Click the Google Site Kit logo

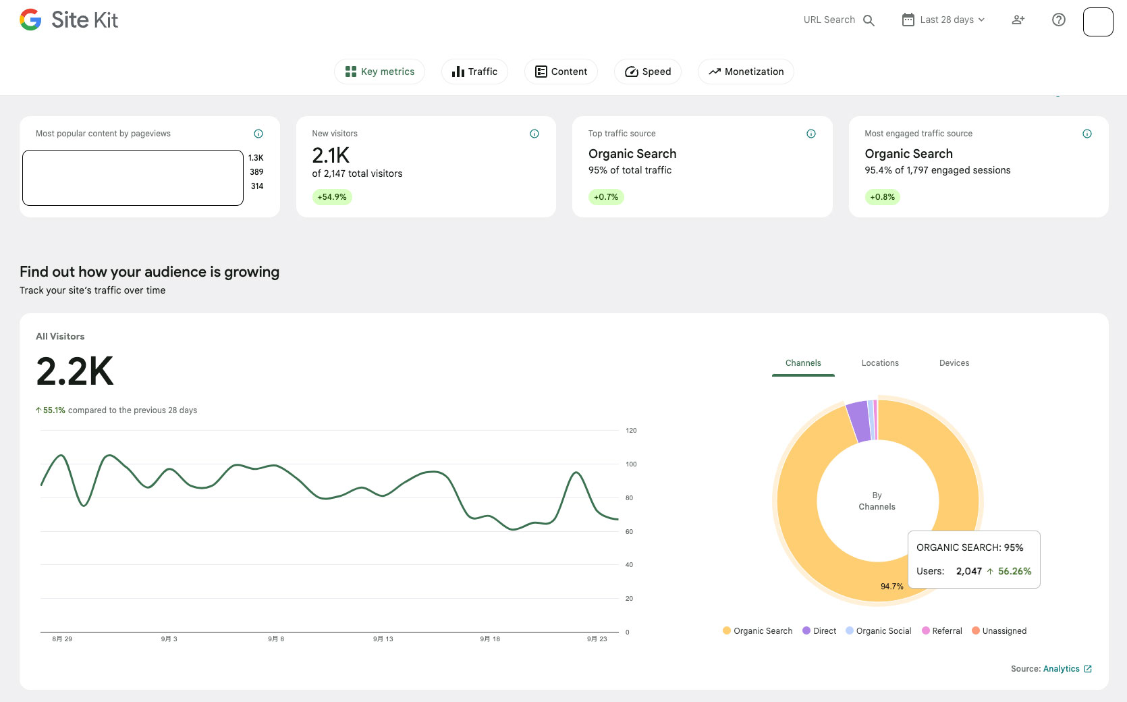(69, 20)
